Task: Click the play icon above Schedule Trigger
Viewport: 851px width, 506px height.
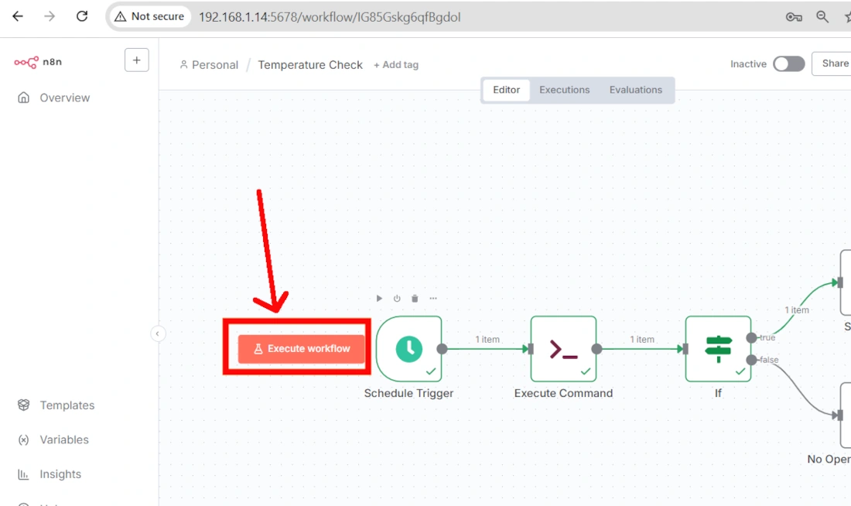Action: tap(379, 299)
